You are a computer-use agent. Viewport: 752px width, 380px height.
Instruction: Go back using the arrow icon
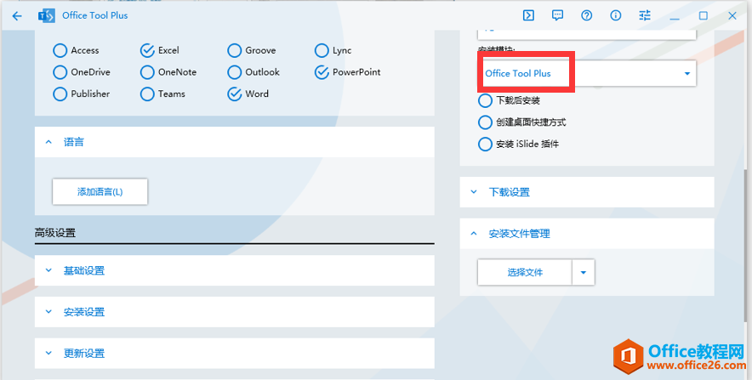click(17, 16)
